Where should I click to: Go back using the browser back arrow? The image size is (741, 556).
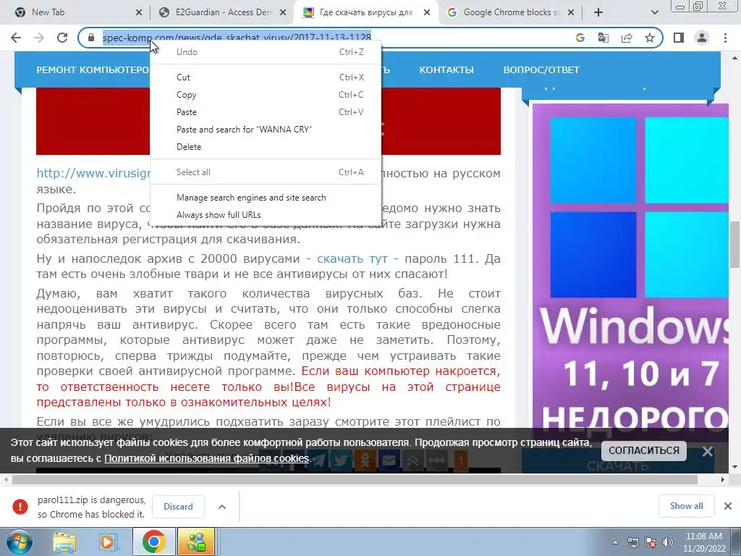(16, 38)
